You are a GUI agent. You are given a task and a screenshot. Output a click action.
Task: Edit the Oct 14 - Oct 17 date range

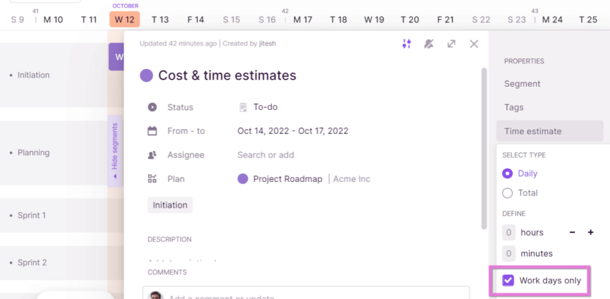[293, 131]
